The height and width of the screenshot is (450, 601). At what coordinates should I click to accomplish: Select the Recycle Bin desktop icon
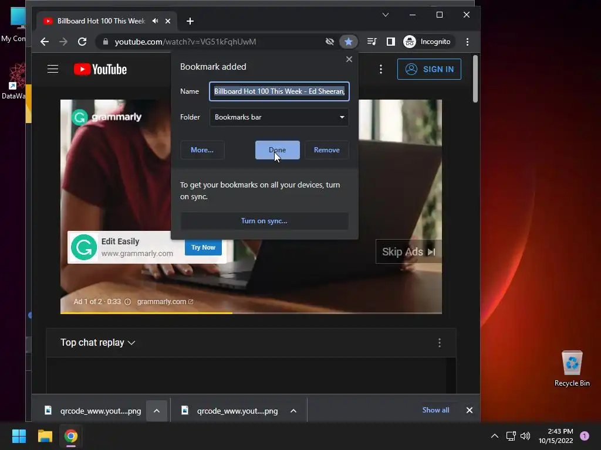coord(572,369)
